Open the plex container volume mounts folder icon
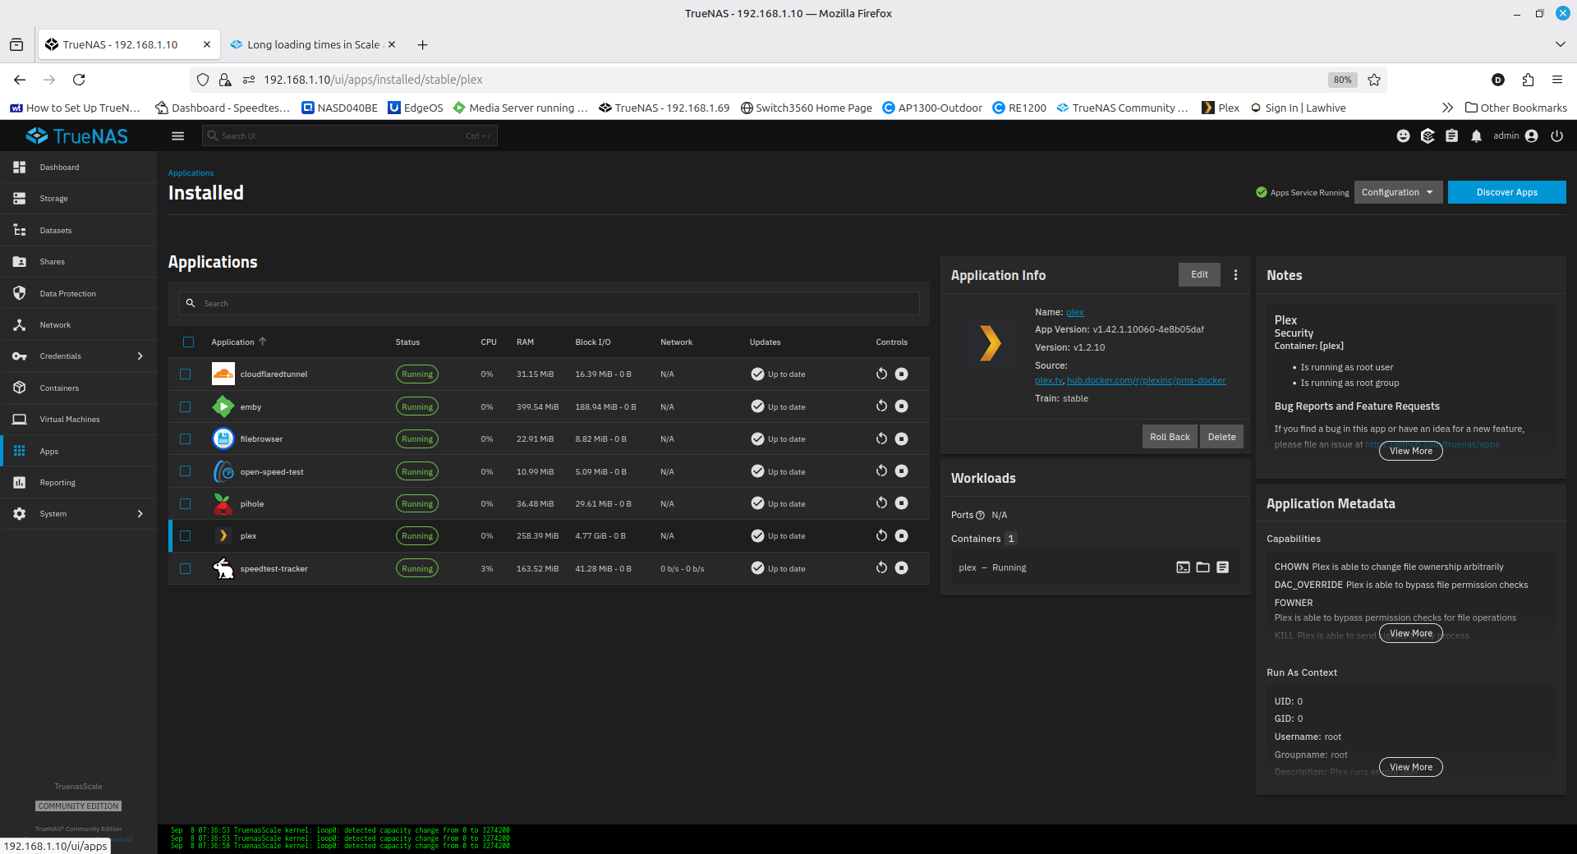The width and height of the screenshot is (1577, 854). [x=1202, y=567]
